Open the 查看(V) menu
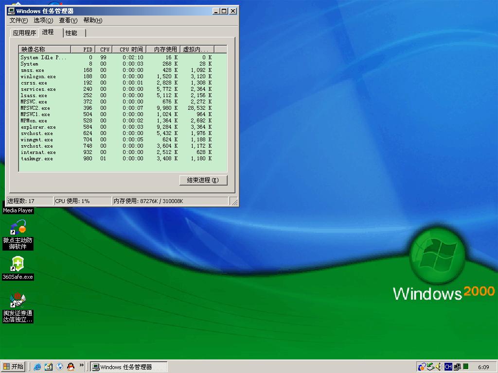This screenshot has width=498, height=373. tap(68, 20)
